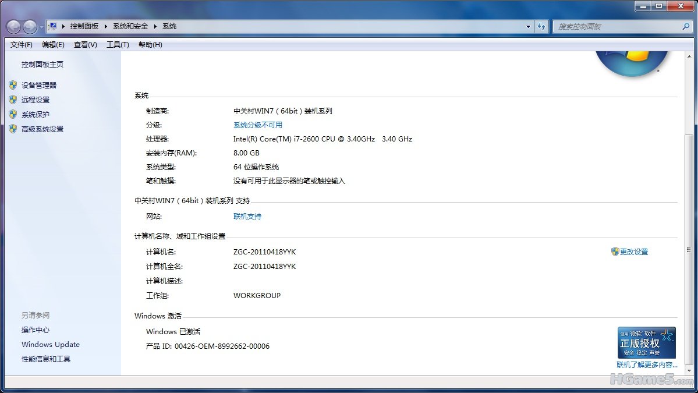698x393 pixels.
Task: Open 控制面板 breadcrumb in address bar
Action: 84,26
